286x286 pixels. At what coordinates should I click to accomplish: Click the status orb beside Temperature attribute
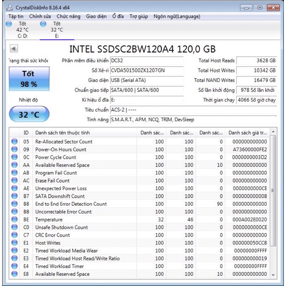tap(15, 220)
